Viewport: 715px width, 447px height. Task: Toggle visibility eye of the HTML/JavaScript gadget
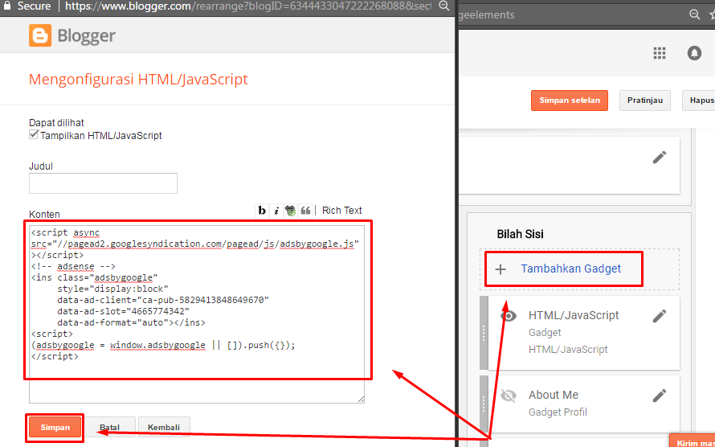click(x=509, y=316)
